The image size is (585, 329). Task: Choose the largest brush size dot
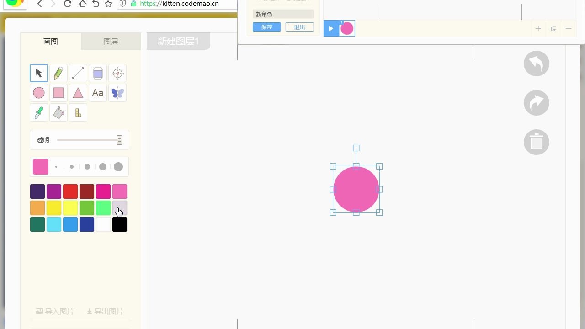pos(118,167)
